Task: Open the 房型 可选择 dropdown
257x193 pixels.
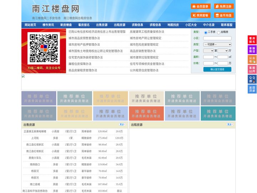Action: 217,44
